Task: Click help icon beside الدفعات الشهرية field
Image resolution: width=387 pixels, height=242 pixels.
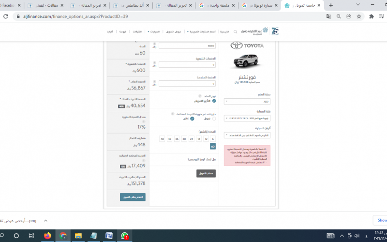Action: 154,63
